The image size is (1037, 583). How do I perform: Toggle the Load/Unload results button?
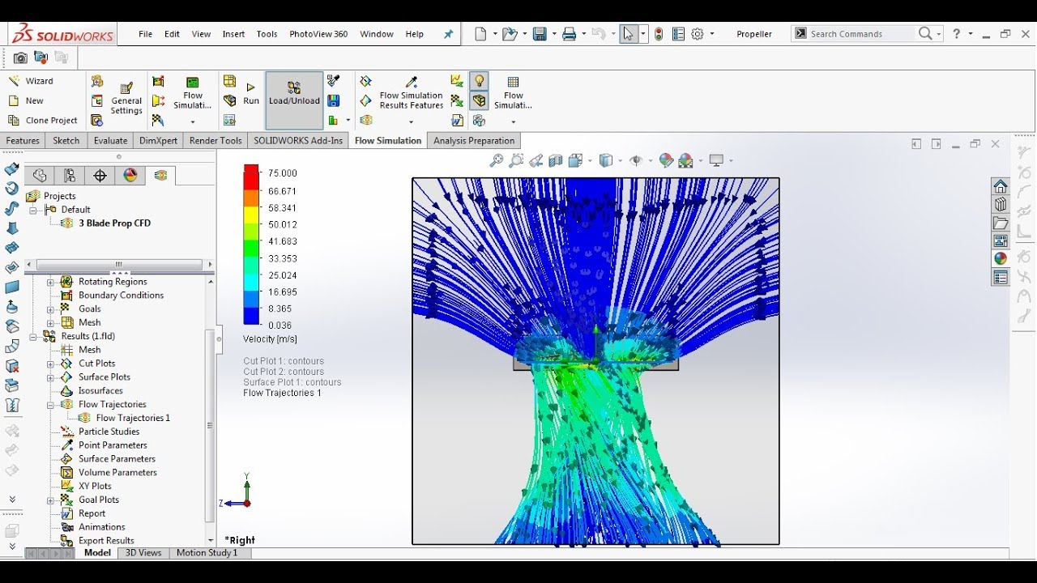pos(294,94)
